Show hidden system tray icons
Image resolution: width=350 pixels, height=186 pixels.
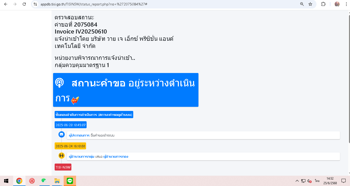click(x=297, y=181)
